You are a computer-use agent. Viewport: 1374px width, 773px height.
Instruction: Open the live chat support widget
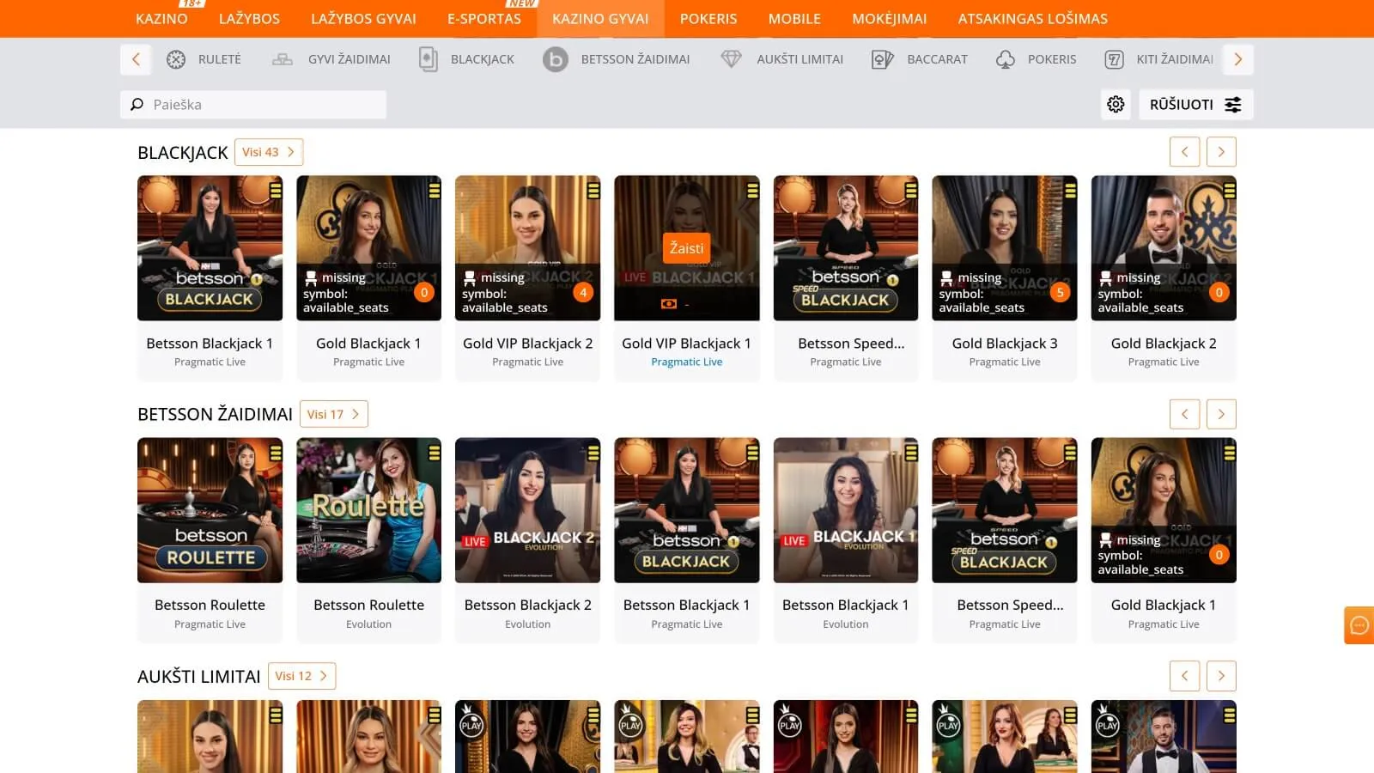tap(1359, 625)
